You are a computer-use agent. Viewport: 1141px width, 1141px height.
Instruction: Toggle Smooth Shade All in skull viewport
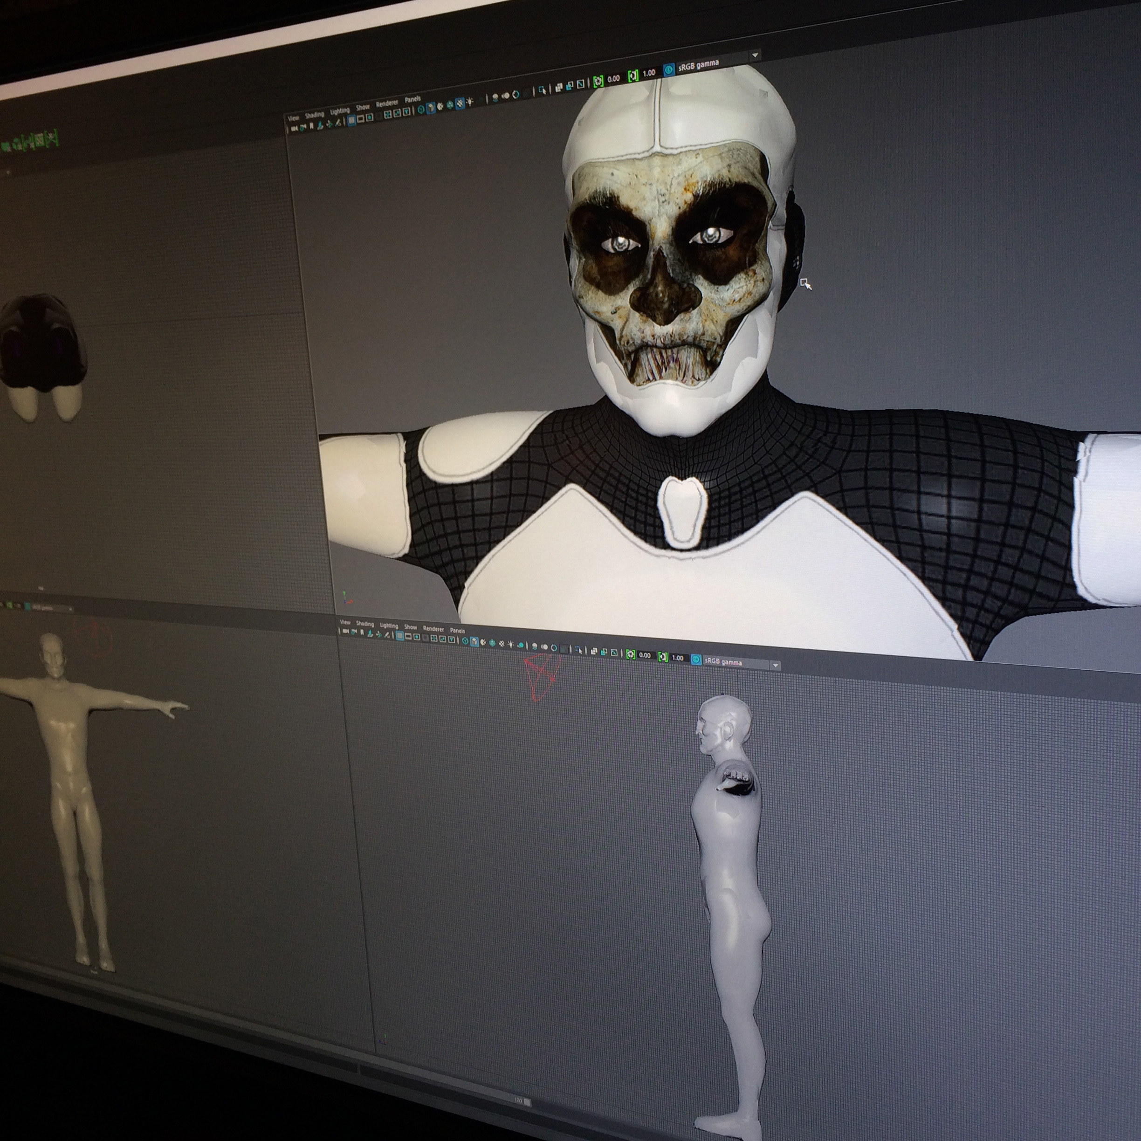(x=431, y=108)
